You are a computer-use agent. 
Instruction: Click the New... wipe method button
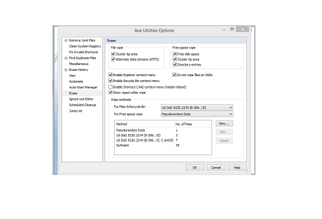point(224,124)
